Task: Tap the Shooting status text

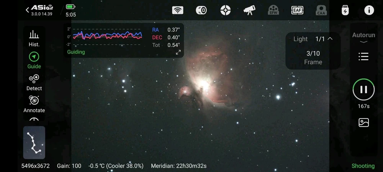Action: point(363,166)
